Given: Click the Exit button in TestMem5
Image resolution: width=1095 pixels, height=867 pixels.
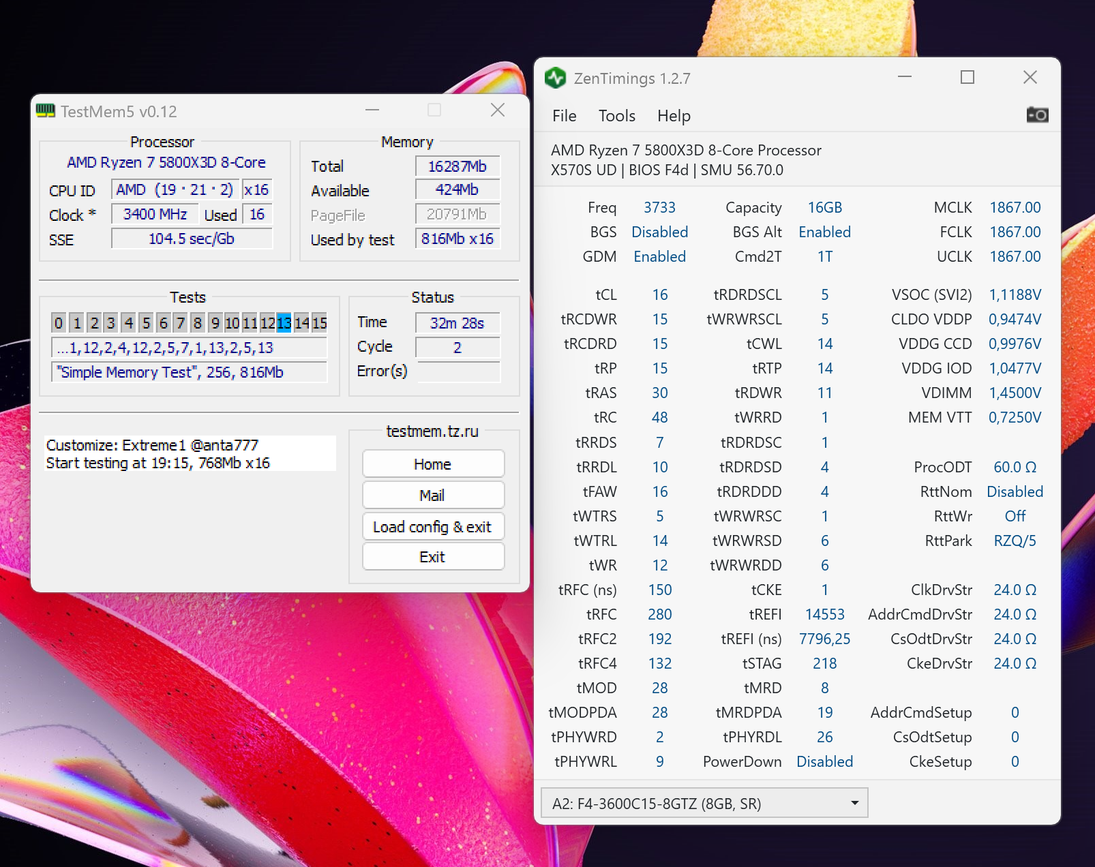Looking at the screenshot, I should point(433,557).
